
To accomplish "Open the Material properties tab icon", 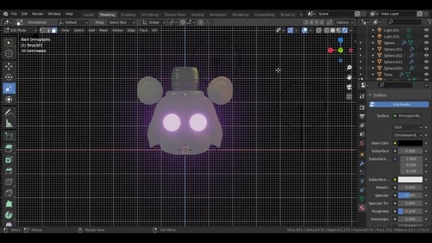I will 362,208.
